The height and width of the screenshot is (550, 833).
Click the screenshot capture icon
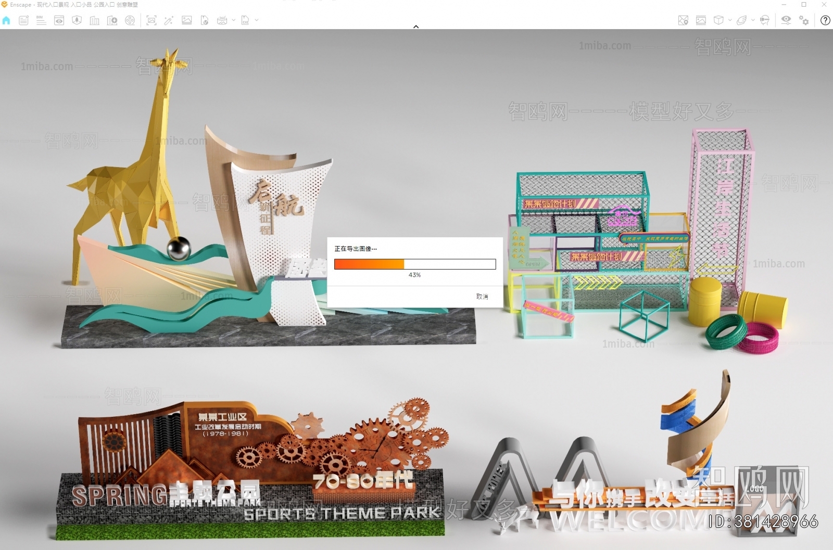(x=152, y=20)
